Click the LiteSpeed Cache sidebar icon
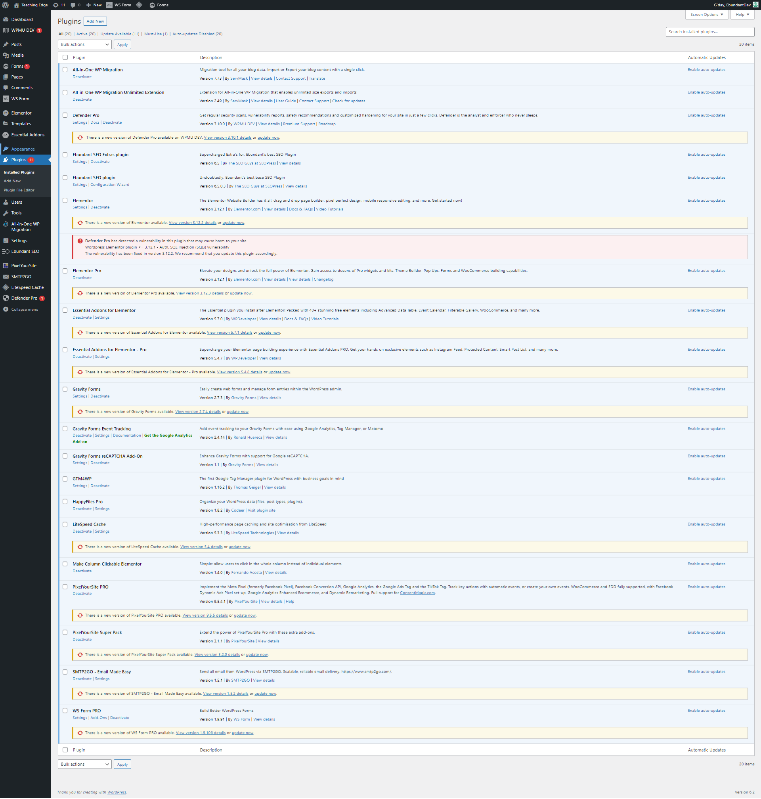 click(x=6, y=287)
